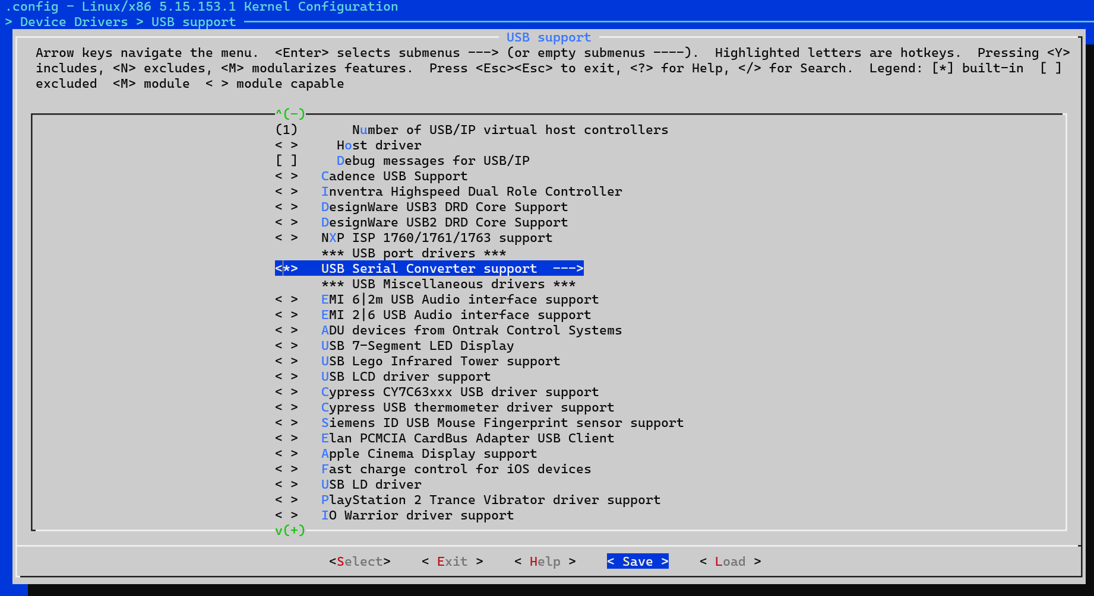The height and width of the screenshot is (596, 1094).
Task: Click the .config Kernel Configuration title text
Action: click(201, 7)
